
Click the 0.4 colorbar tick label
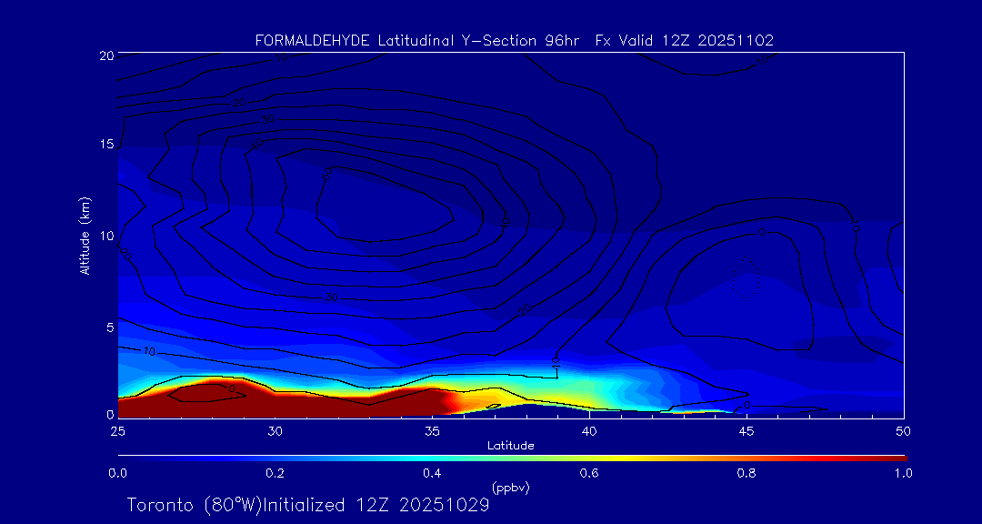432,473
